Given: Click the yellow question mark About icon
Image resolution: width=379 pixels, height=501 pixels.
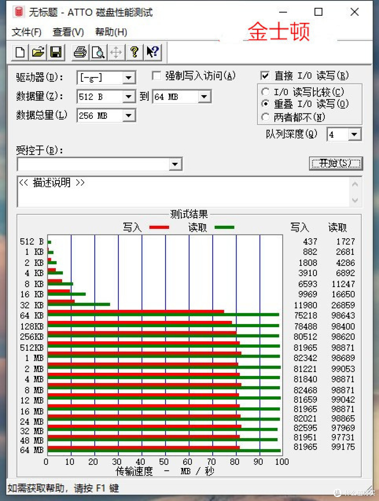Looking at the screenshot, I should (134, 52).
